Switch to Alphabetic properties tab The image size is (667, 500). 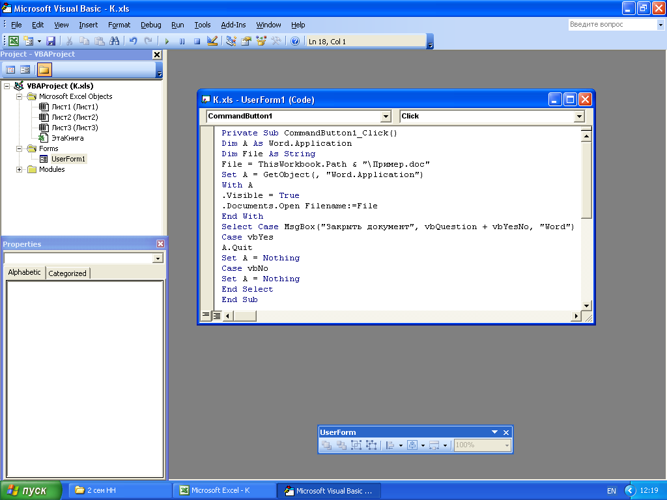24,273
